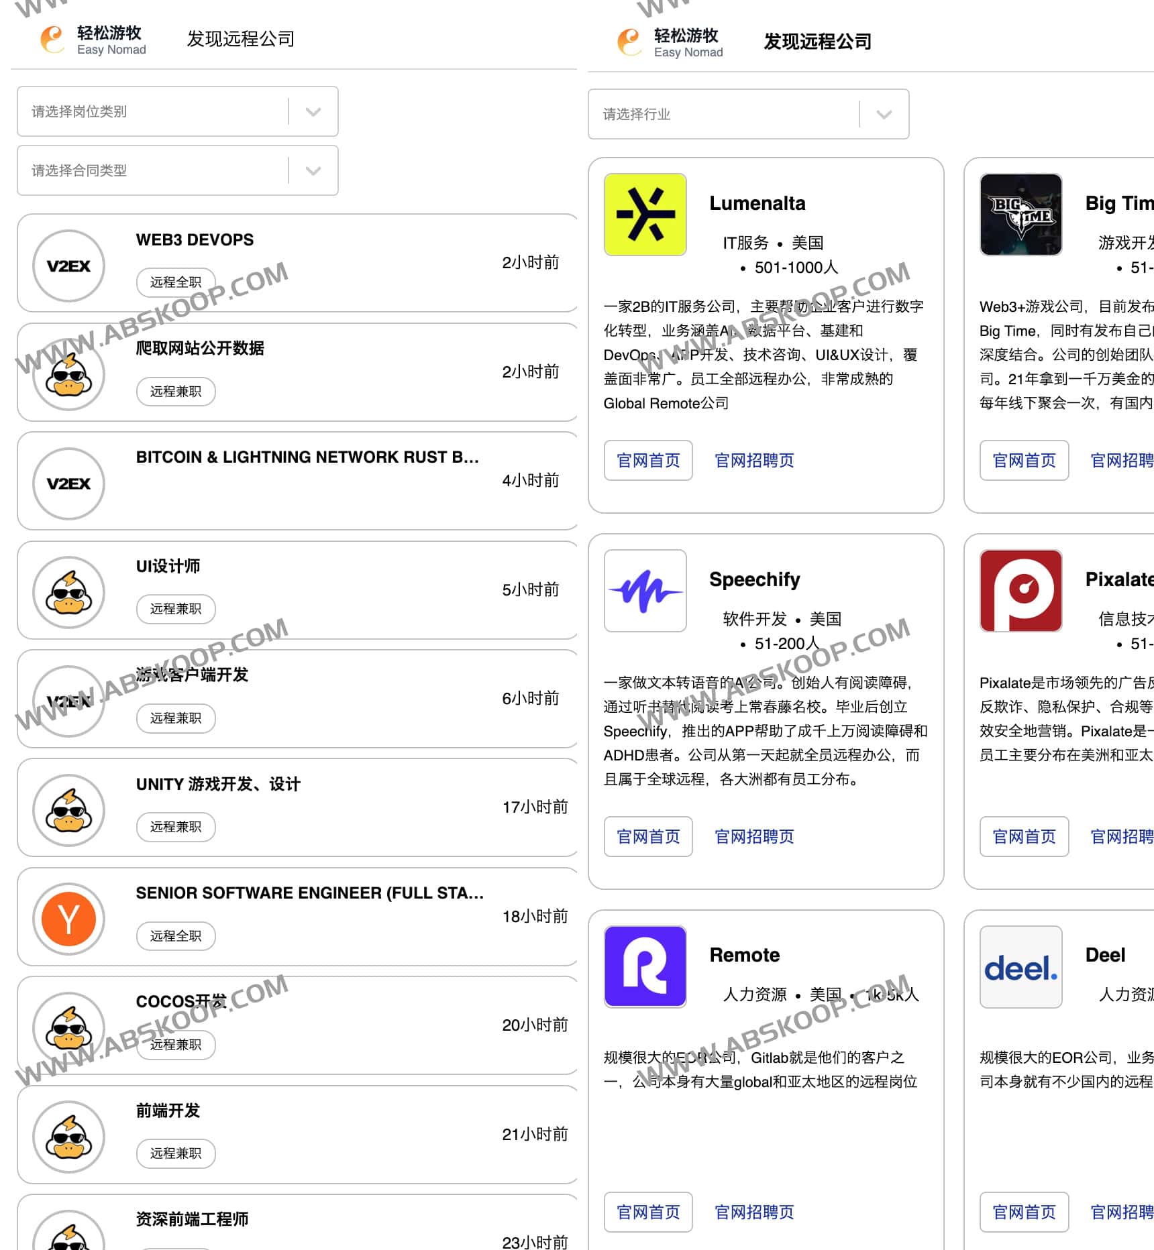Click 17小时前 timestamp on UNITY job
This screenshot has height=1250, width=1154.
535,807
